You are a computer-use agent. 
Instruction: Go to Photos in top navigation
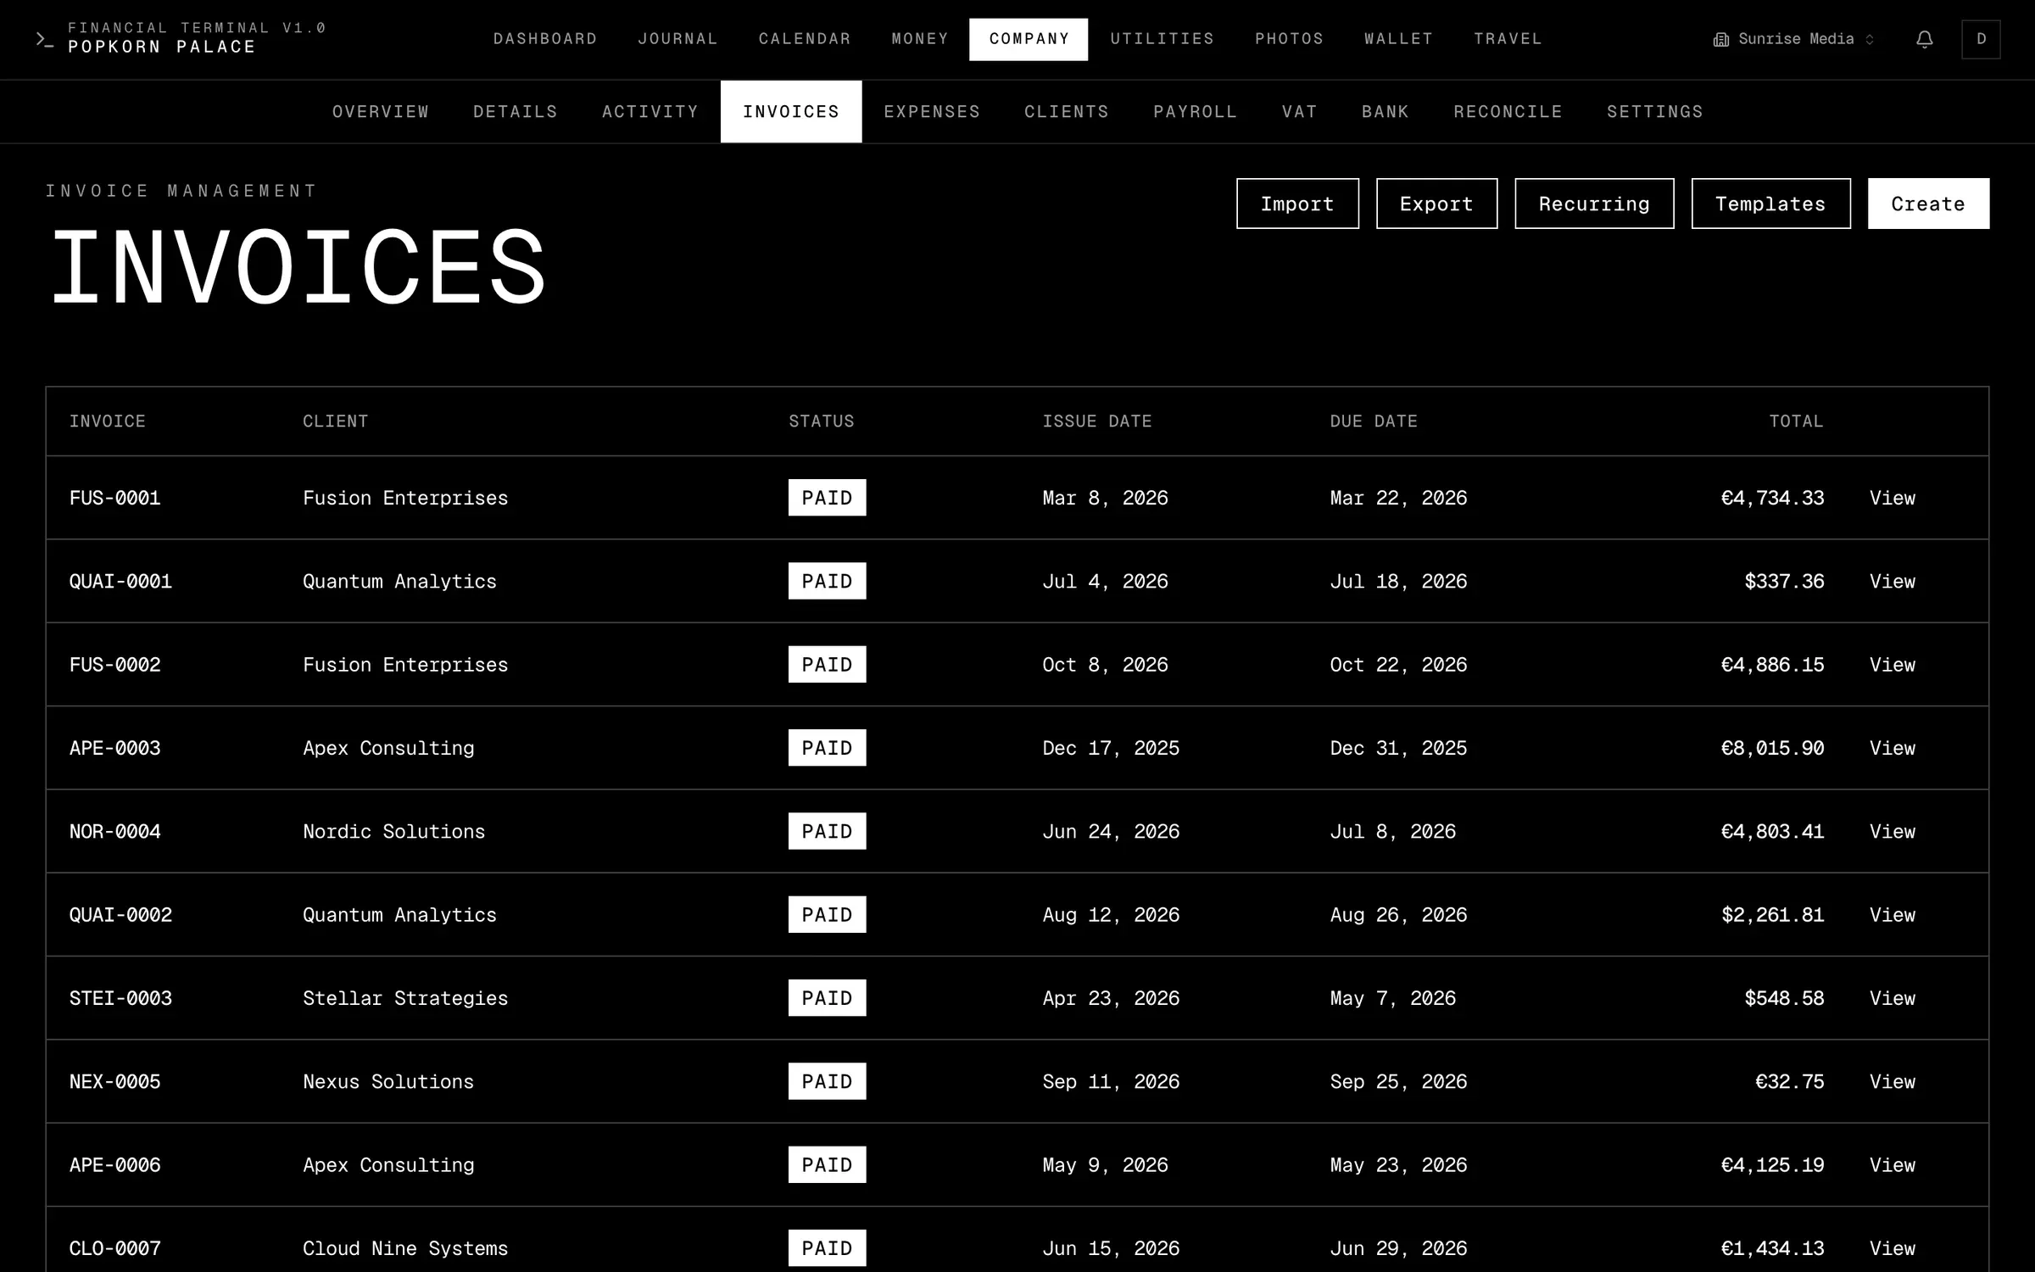(1289, 39)
